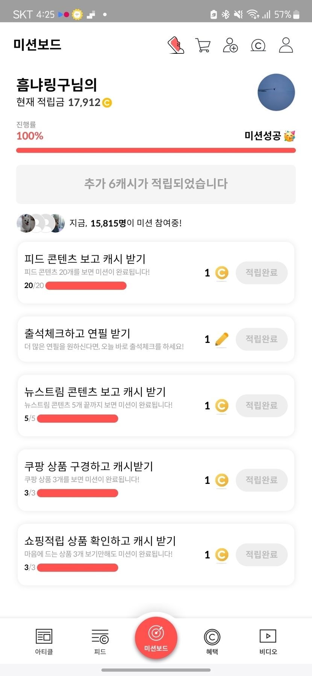Tap 적립완료 on the Coupang products mission
Viewport: 312px width, 676px height.
point(262,480)
